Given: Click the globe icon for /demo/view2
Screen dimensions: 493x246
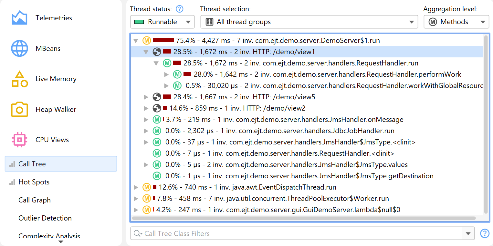Looking at the screenshot, I should 157,108.
